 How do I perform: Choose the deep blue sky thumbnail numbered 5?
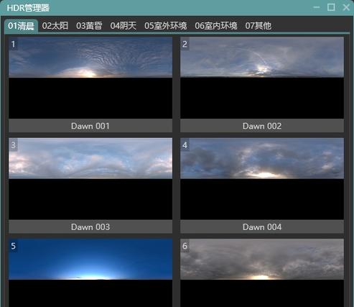click(90, 272)
